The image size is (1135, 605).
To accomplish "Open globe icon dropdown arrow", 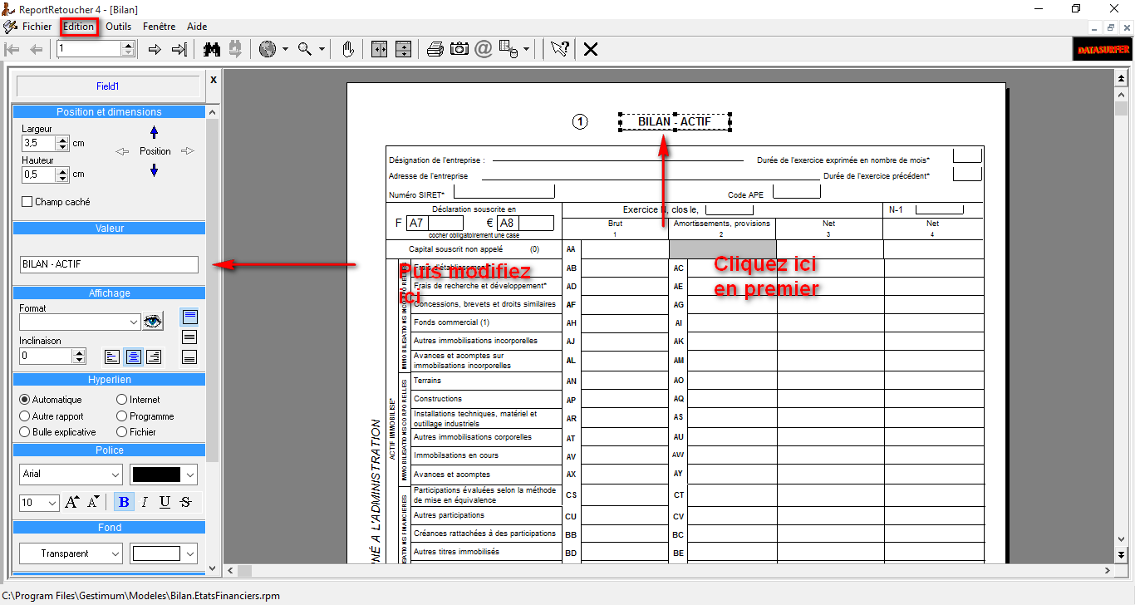I will pyautogui.click(x=285, y=50).
